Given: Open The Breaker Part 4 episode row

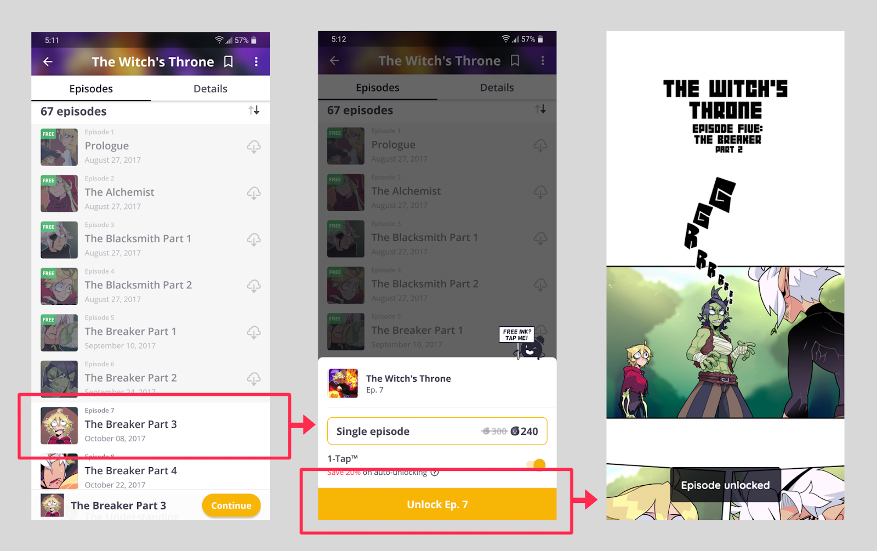Looking at the screenshot, I should click(x=151, y=472).
